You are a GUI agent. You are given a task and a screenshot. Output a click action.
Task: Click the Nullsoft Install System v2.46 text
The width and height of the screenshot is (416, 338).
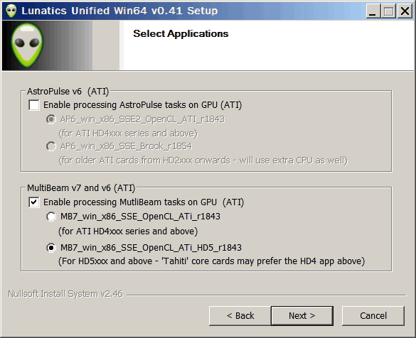[x=65, y=294]
